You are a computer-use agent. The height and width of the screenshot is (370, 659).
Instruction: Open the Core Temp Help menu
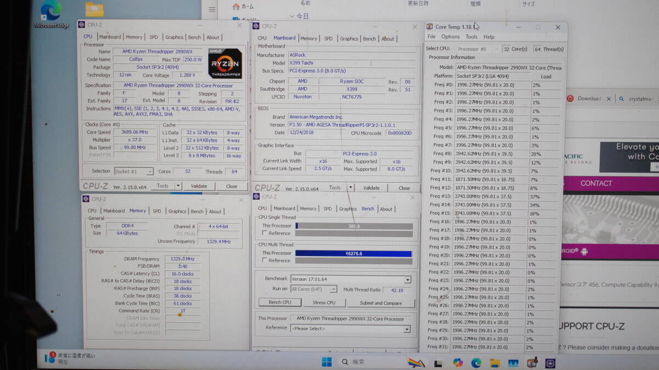tap(489, 37)
